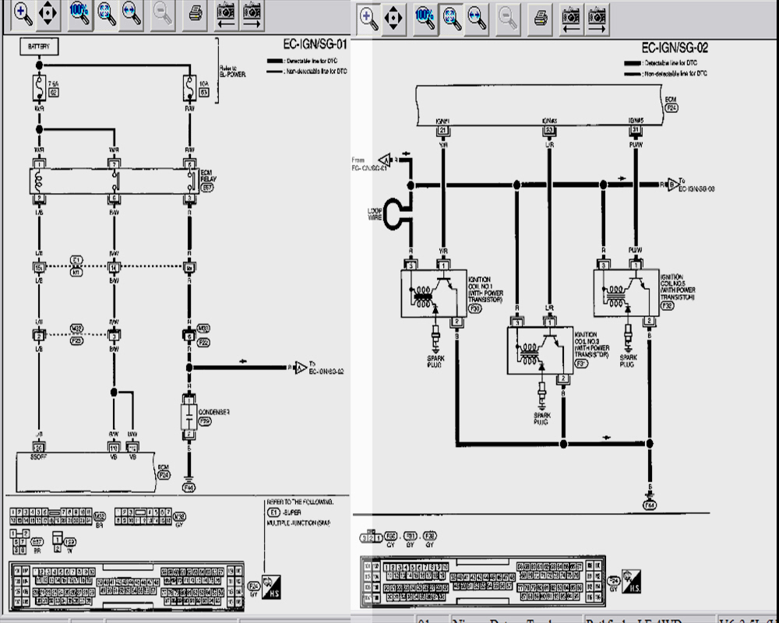Viewport: 779px width, 623px height.
Task: Click the SSOFF terminal label on left ECM
Action: (x=38, y=456)
